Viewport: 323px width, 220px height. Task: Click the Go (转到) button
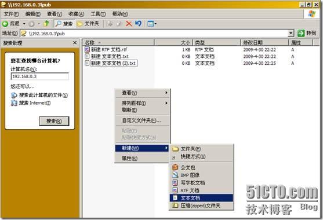click(307, 33)
